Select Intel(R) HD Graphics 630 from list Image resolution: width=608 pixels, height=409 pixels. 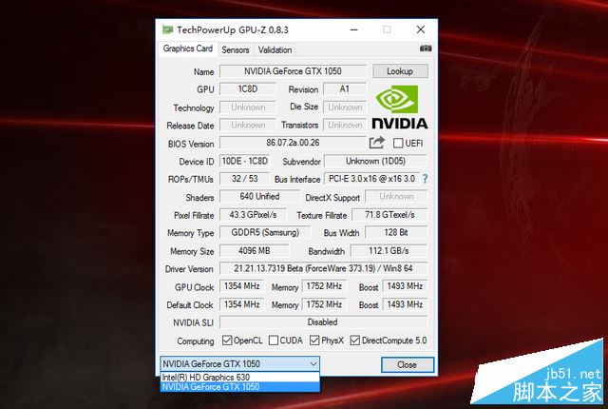click(239, 378)
